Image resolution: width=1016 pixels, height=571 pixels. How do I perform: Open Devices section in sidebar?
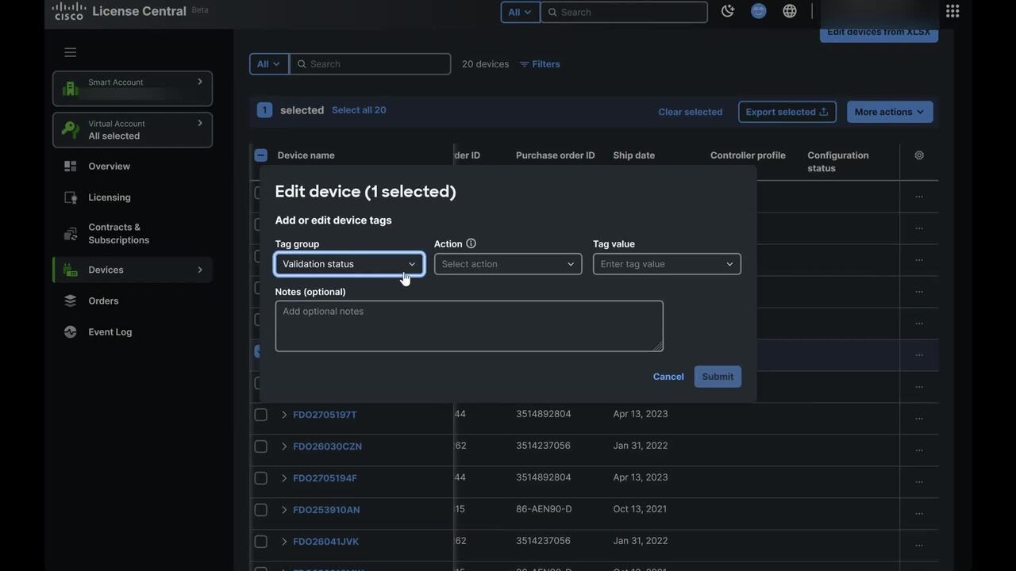(133, 270)
